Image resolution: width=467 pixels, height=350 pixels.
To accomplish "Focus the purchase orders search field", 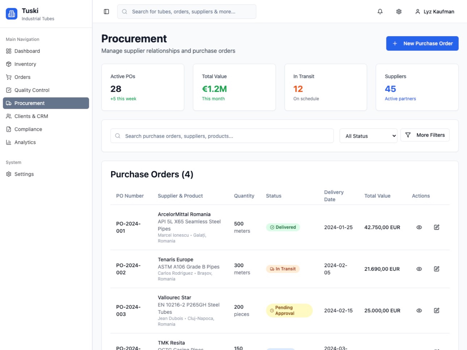I will point(222,136).
